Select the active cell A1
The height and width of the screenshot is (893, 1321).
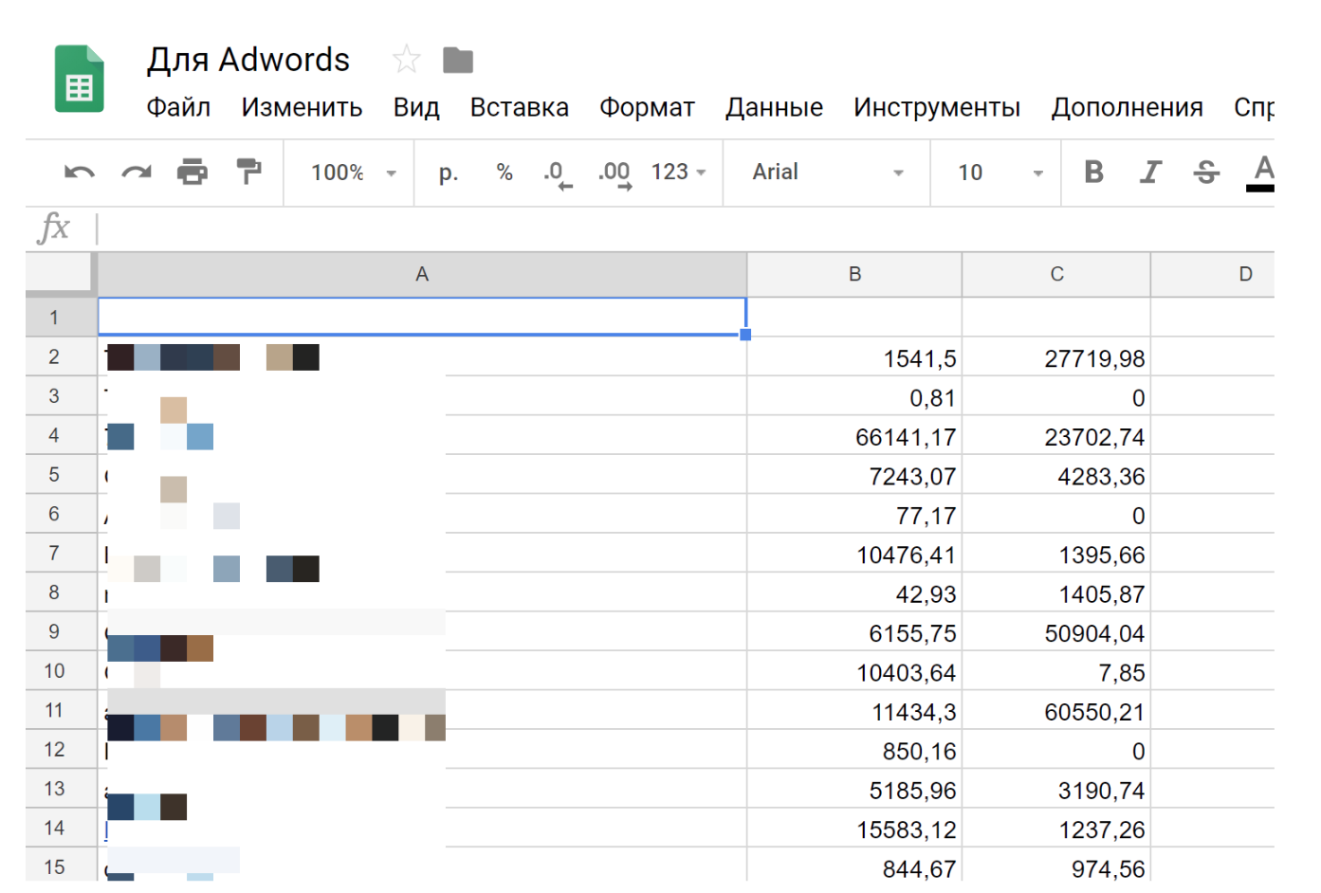tap(422, 317)
